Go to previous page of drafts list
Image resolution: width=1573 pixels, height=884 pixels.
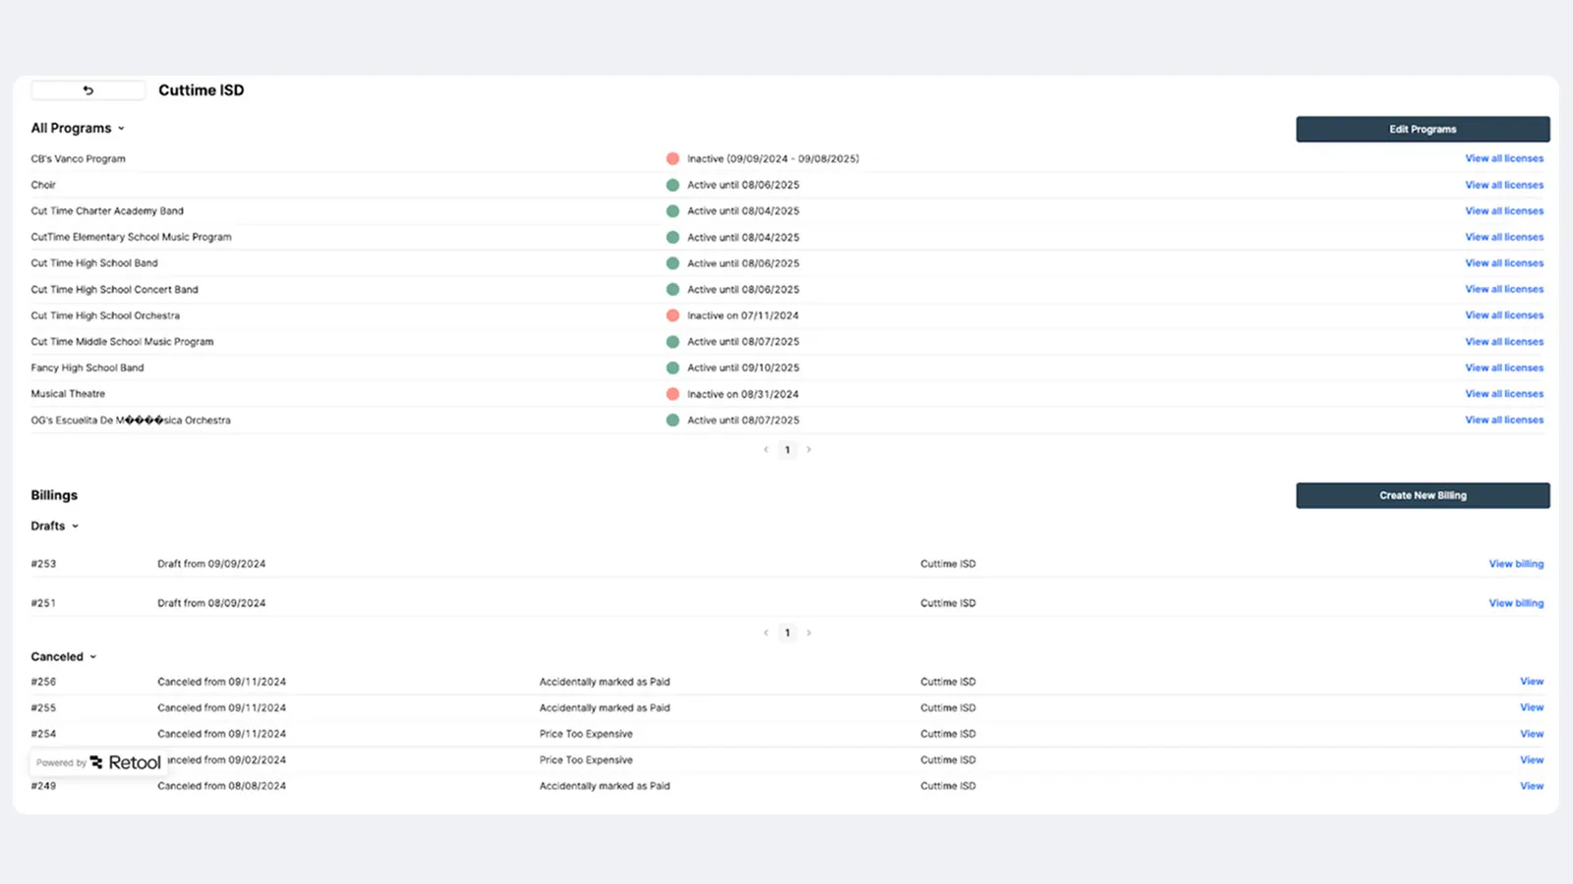pos(766,633)
